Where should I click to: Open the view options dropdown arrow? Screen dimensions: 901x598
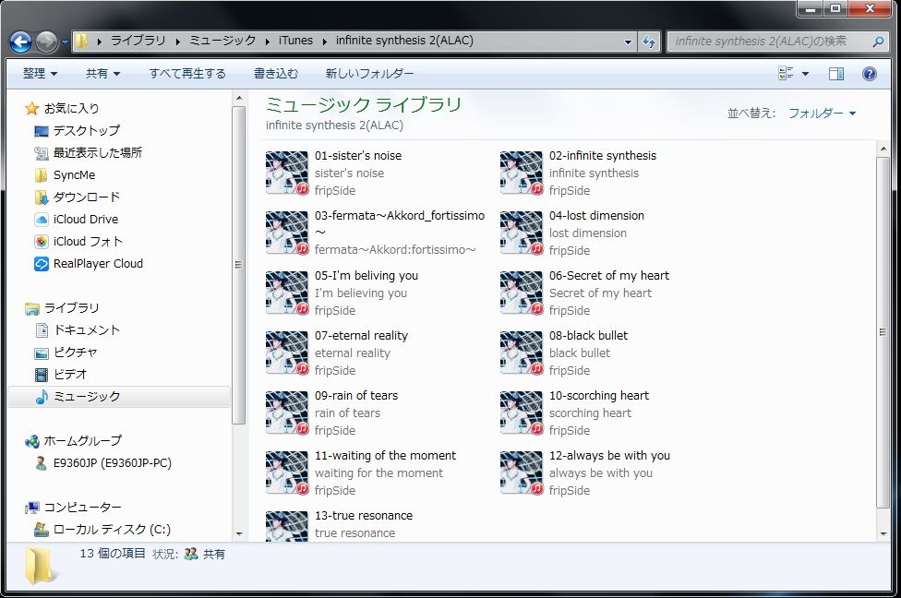(x=805, y=74)
